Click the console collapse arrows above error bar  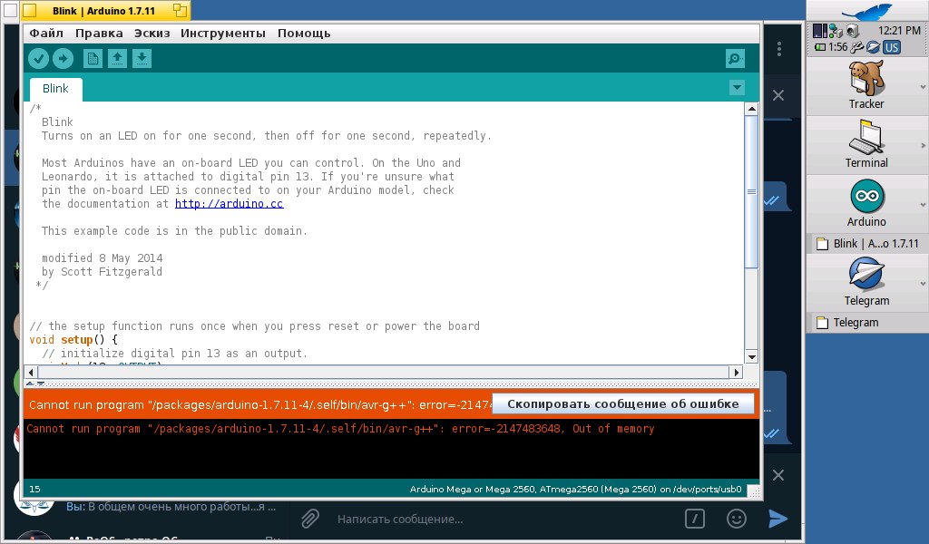tap(35, 384)
